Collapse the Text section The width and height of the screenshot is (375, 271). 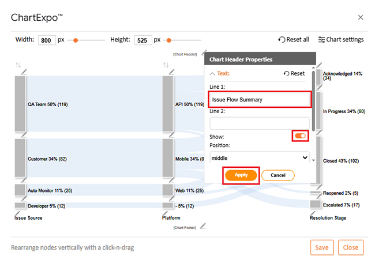pyautogui.click(x=213, y=74)
